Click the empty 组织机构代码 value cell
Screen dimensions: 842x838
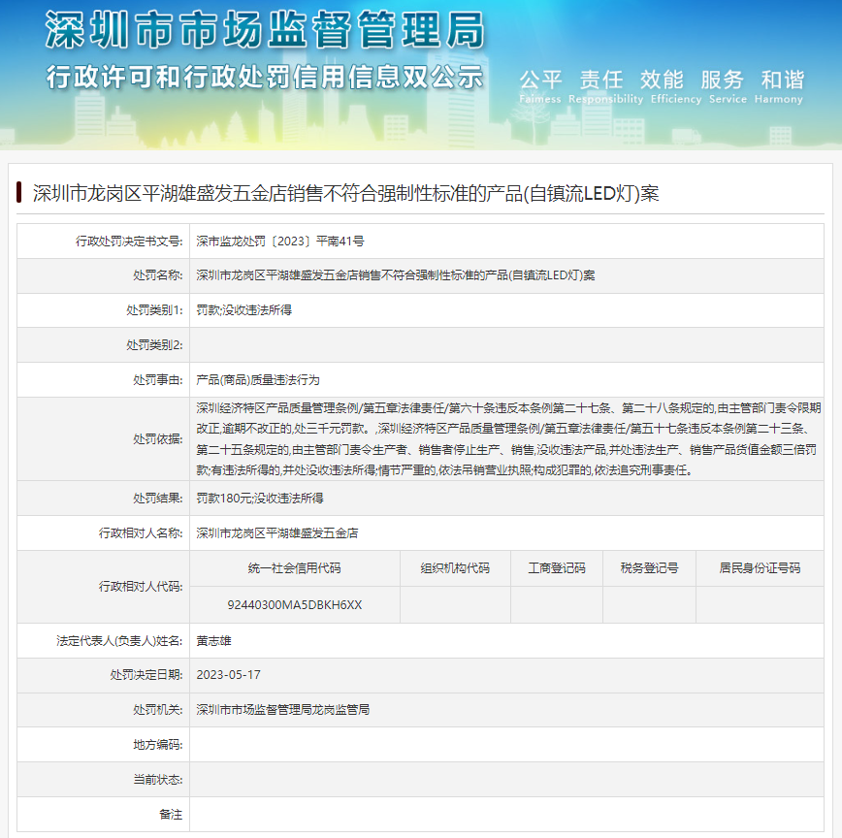(455, 604)
